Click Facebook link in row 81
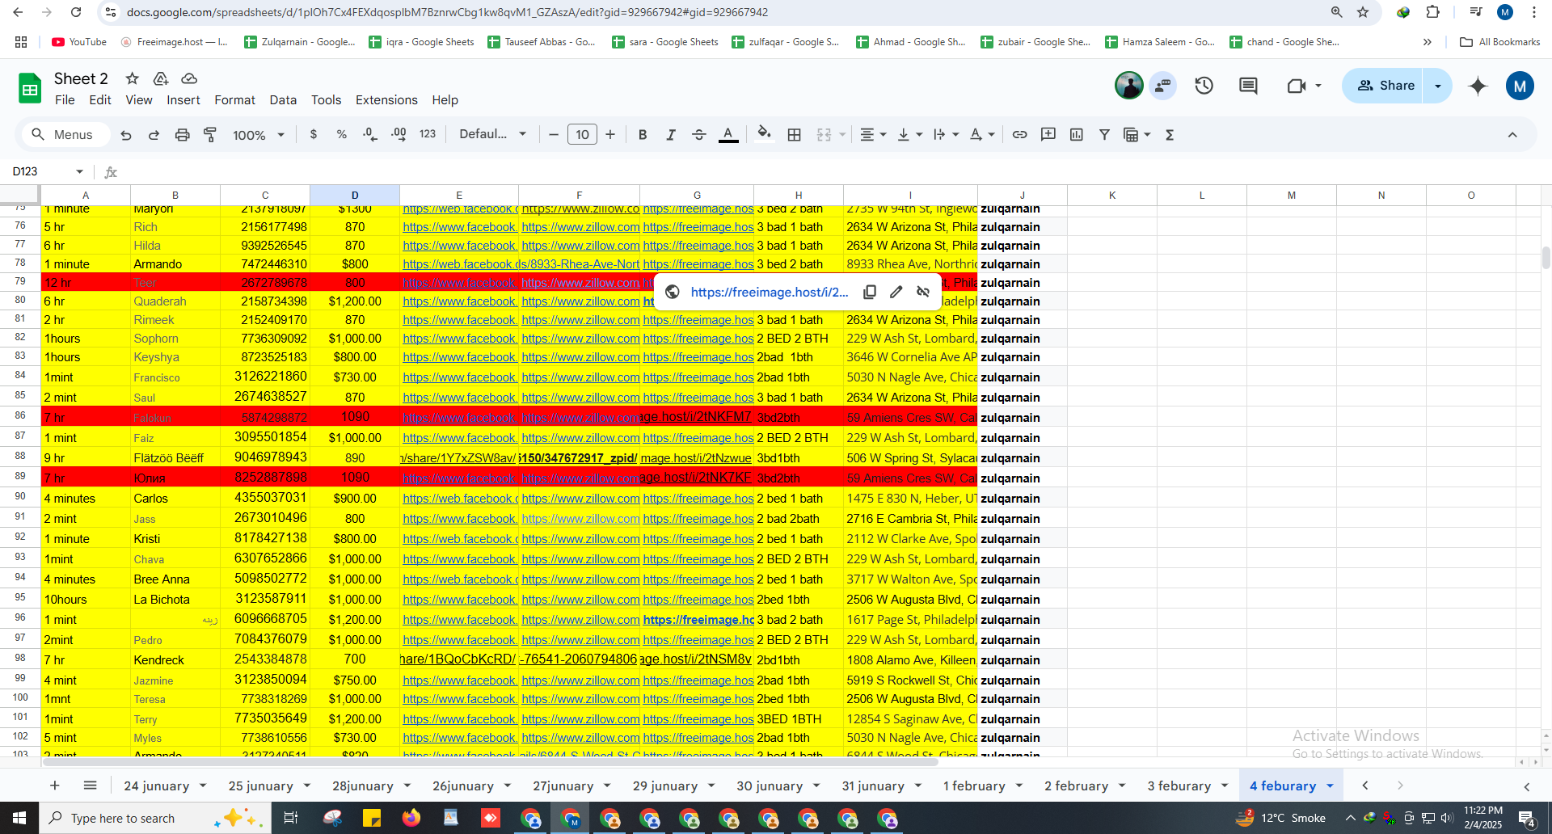The width and height of the screenshot is (1552, 834). coord(459,320)
